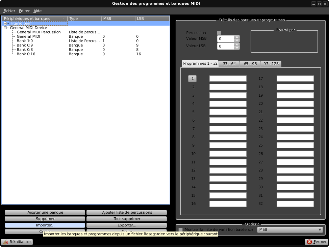The height and width of the screenshot is (247, 329).
Task: Toggle Montrer la liste de variation checkbox
Action: pyautogui.click(x=180, y=229)
